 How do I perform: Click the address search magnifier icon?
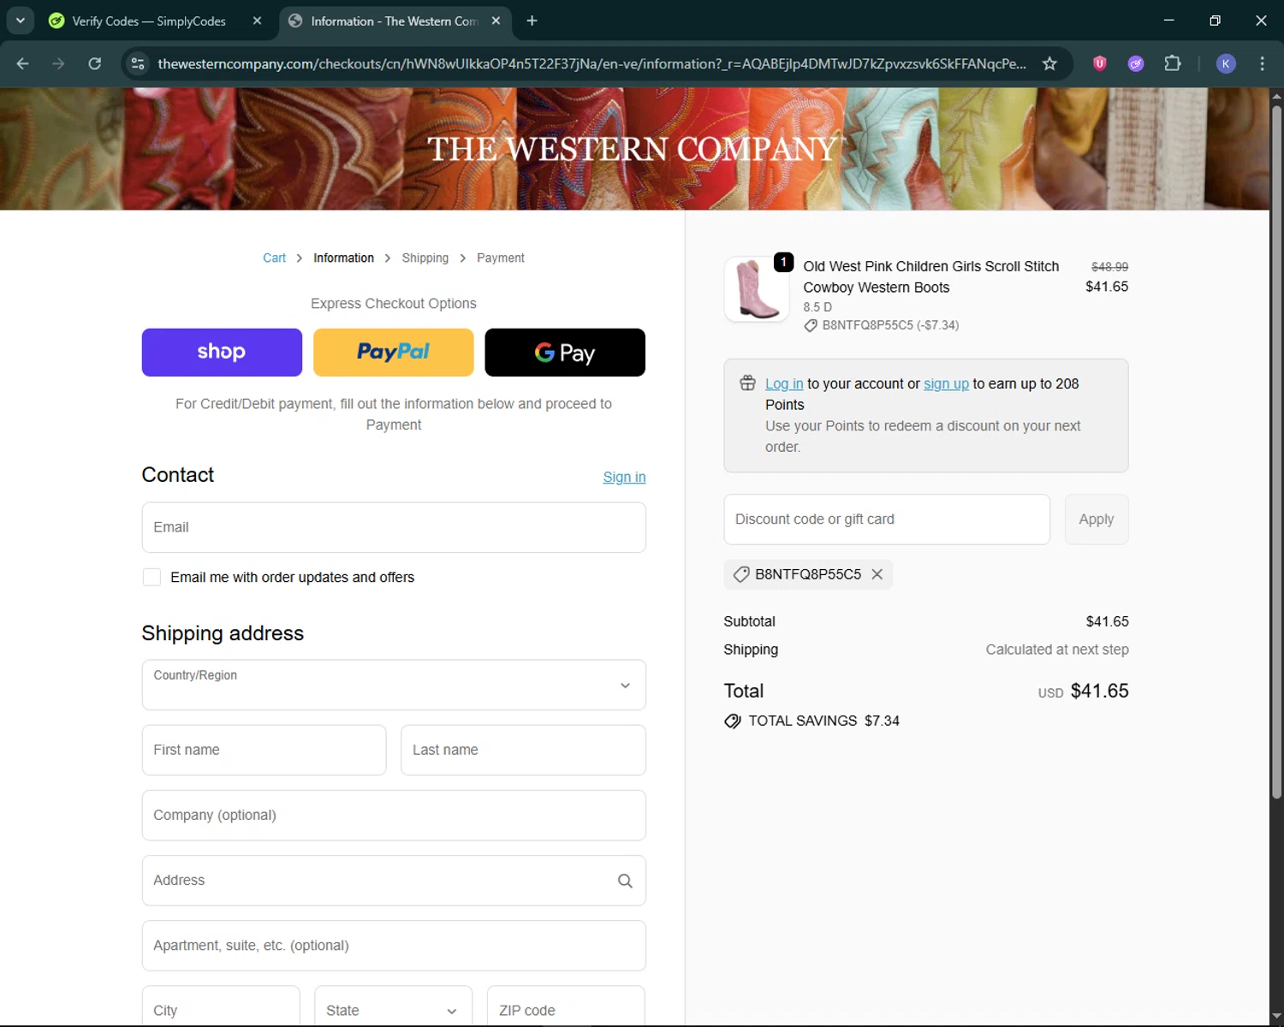coord(625,881)
